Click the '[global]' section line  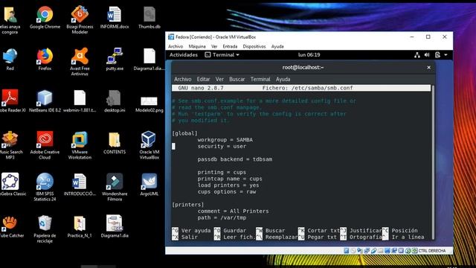(x=184, y=133)
